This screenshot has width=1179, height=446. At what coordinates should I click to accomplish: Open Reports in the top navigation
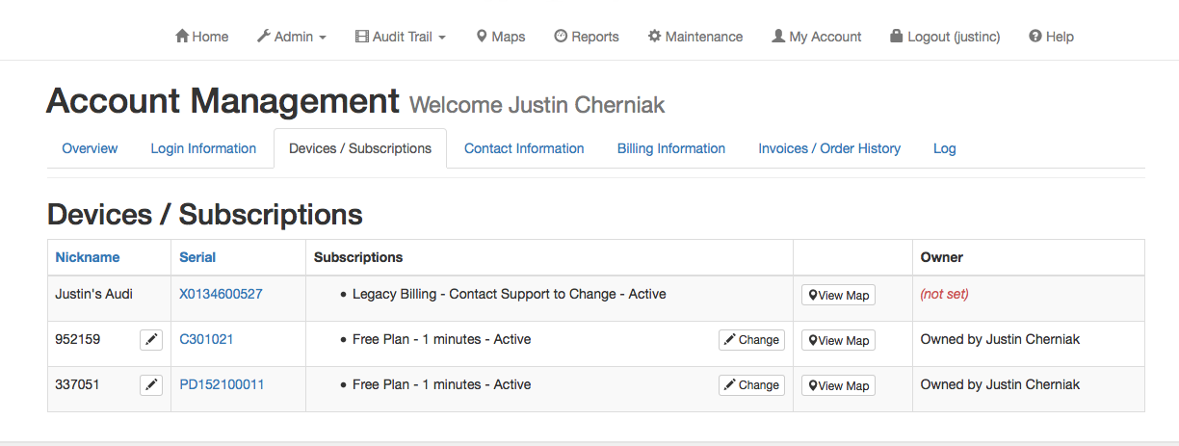point(586,37)
